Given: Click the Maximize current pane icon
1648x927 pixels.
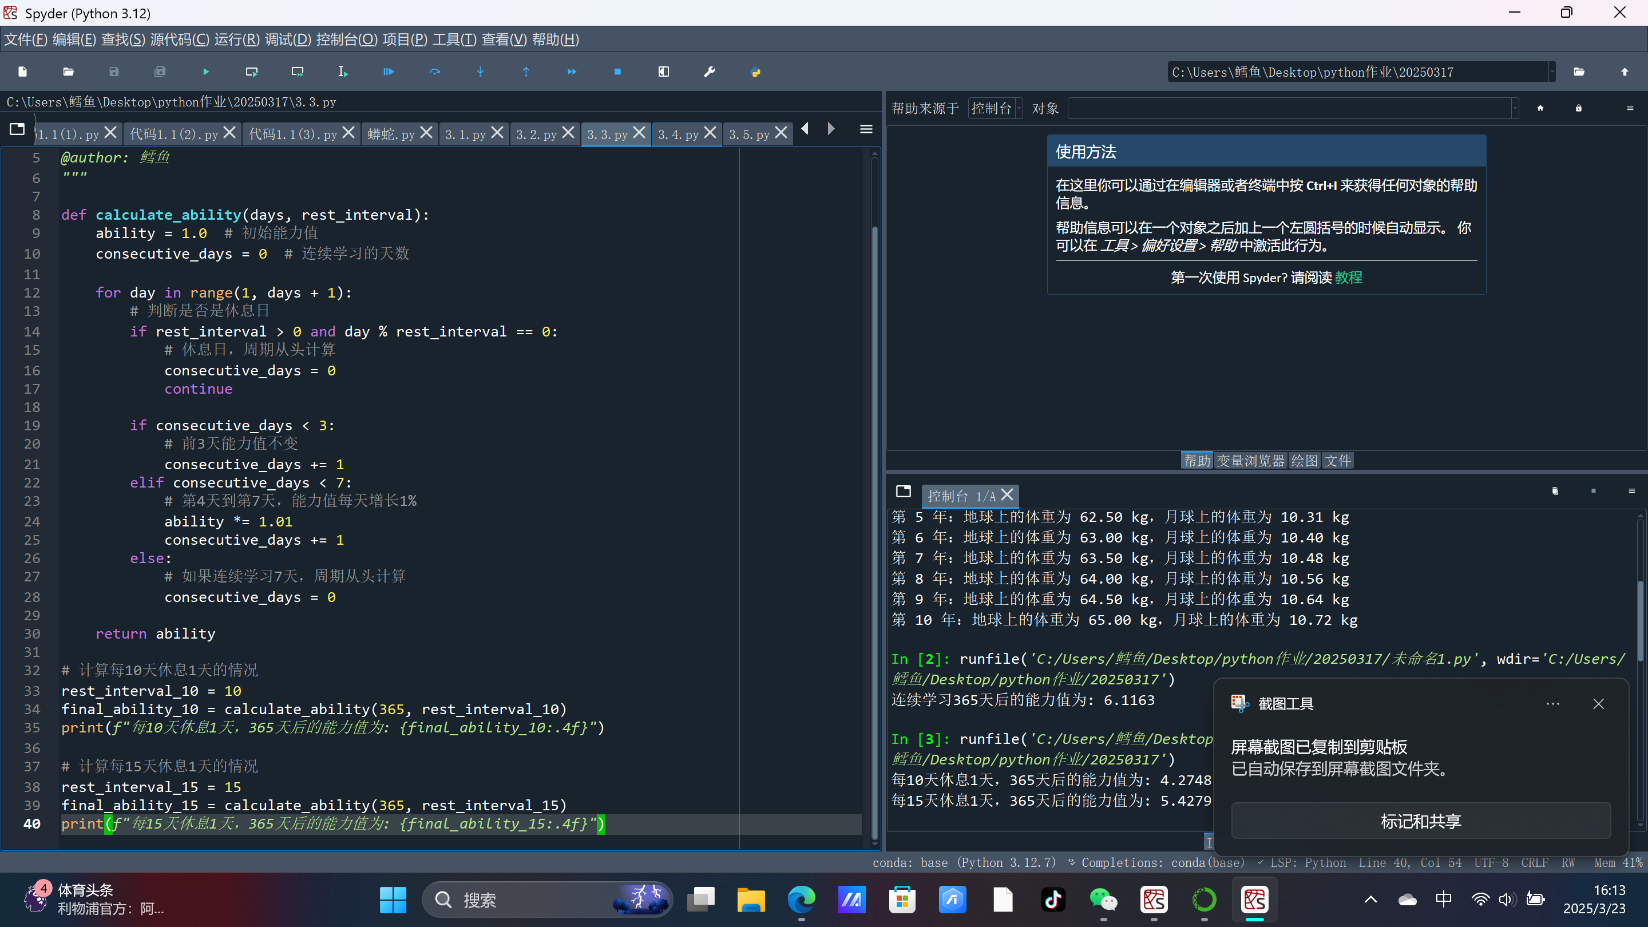Looking at the screenshot, I should pyautogui.click(x=663, y=72).
